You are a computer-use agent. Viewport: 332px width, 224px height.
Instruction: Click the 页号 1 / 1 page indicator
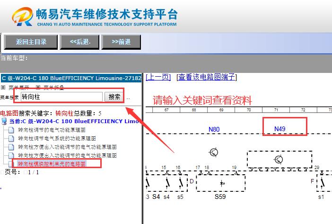coord(22,172)
